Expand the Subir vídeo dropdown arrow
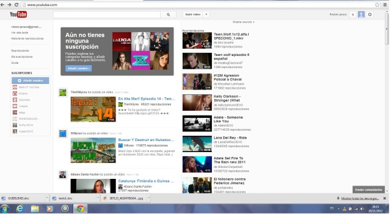The image size is (391, 219). (x=206, y=15)
